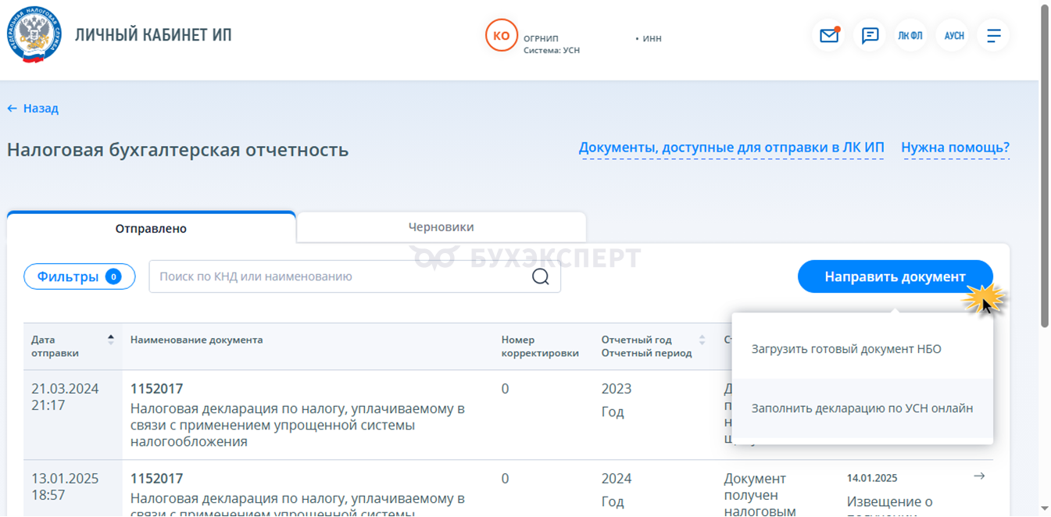The height and width of the screenshot is (517, 1051).
Task: Sort by Отчетный год column arrows
Action: (702, 340)
